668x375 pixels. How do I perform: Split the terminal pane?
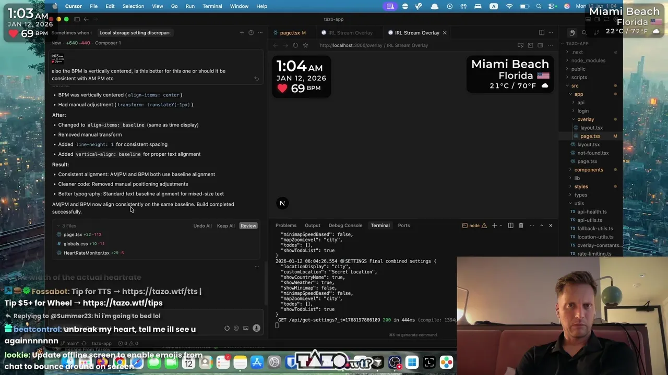510,226
